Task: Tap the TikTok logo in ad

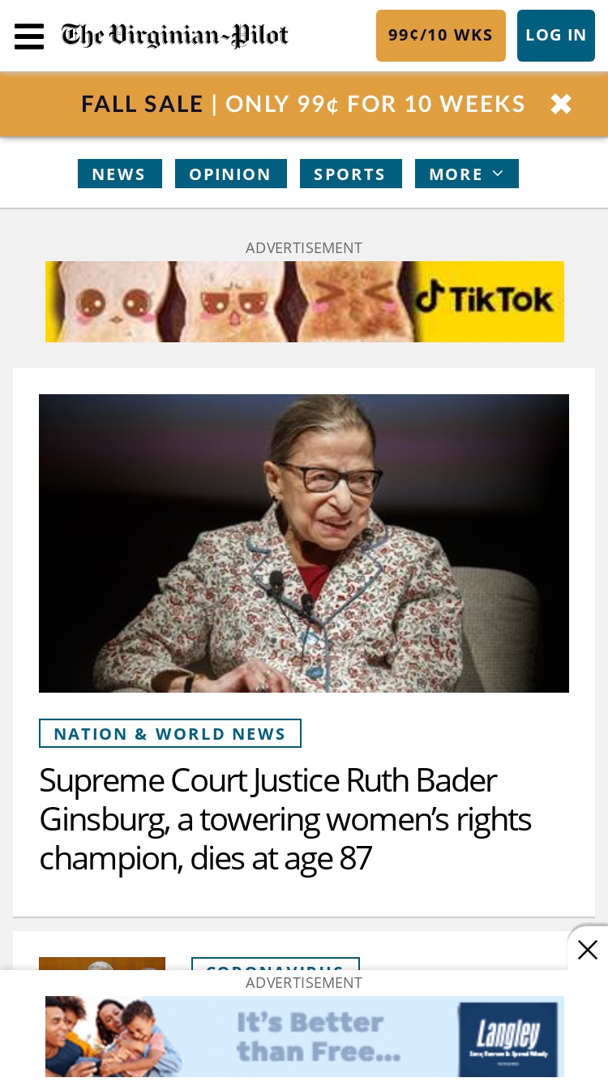Action: click(x=485, y=300)
